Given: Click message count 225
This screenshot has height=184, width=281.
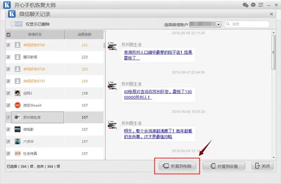Looking at the screenshot, I should (x=85, y=57).
